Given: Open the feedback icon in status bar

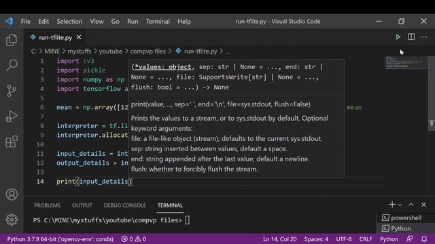Looking at the screenshot, I should (409, 239).
